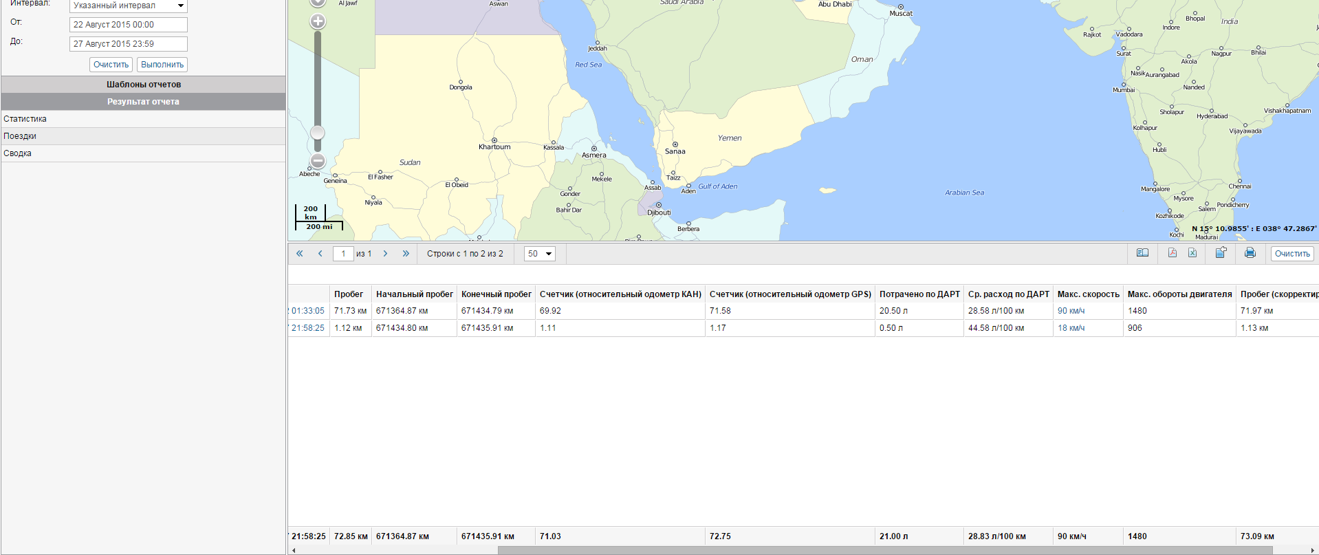Go to the next results page

pos(385,254)
